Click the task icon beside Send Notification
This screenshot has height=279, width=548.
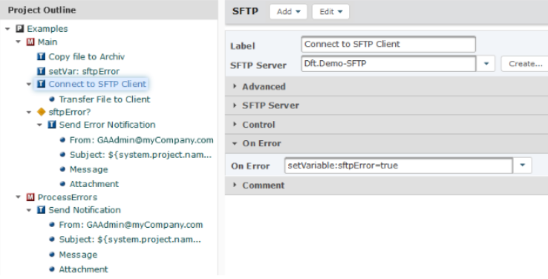pos(42,210)
